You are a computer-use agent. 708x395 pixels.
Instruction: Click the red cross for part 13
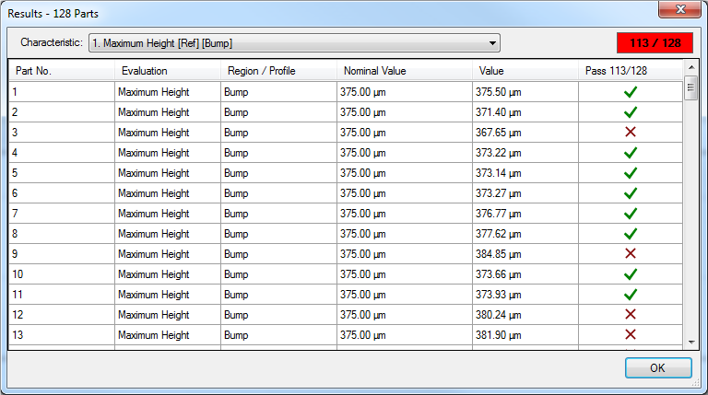click(x=631, y=335)
